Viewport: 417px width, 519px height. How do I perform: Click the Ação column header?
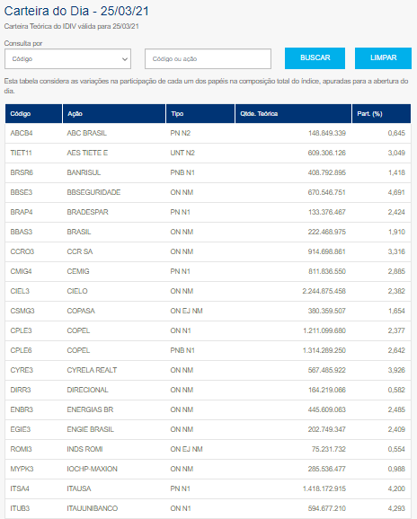click(x=114, y=113)
